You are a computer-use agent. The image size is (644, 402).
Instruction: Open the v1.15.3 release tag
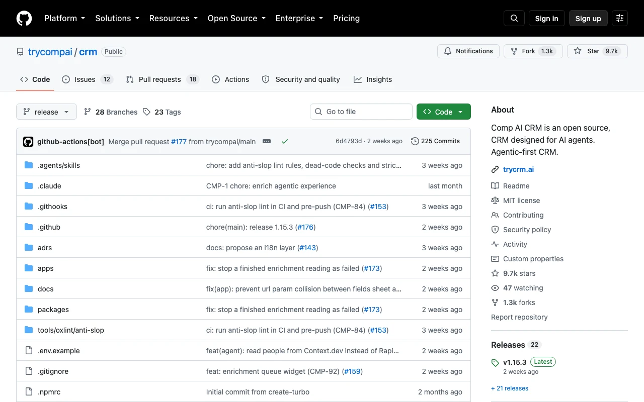coord(515,362)
